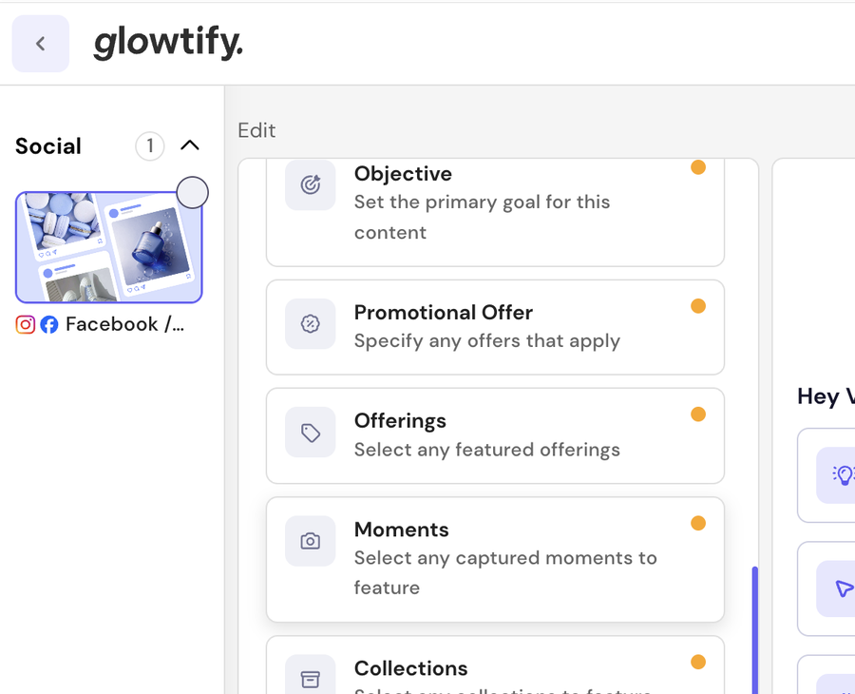Click the Objective target icon
The height and width of the screenshot is (694, 855).
point(311,185)
